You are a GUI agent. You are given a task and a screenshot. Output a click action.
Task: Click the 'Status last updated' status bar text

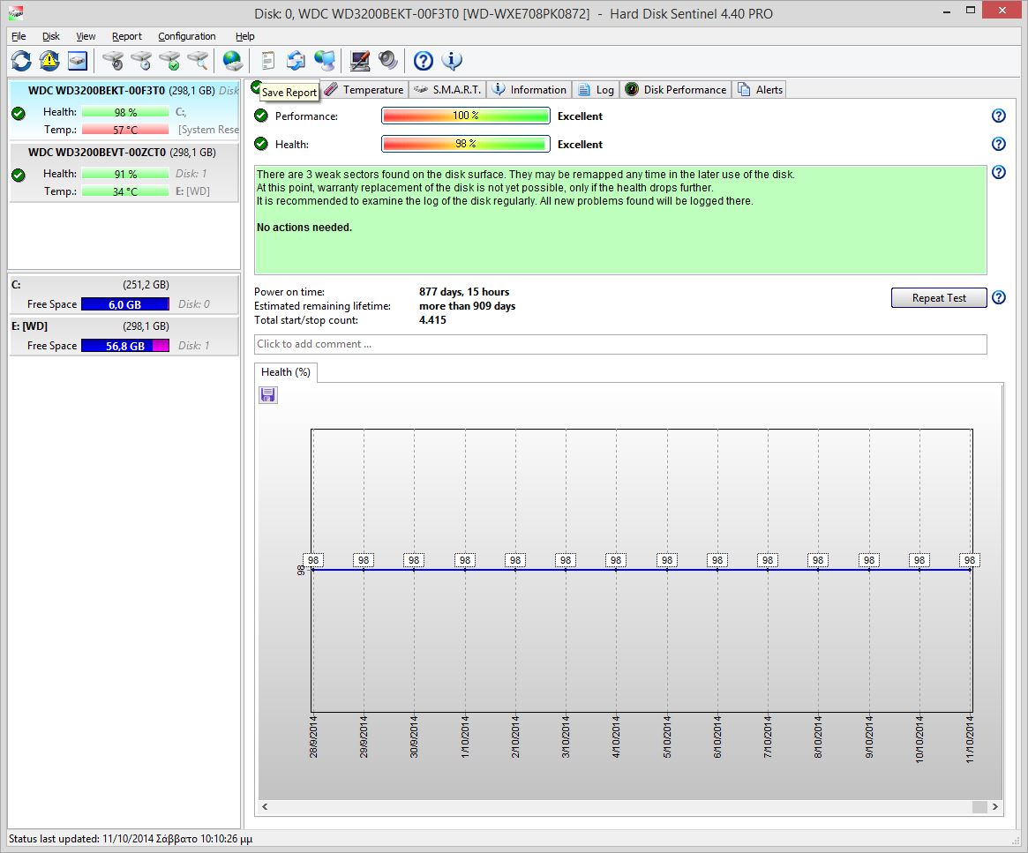coord(131,839)
